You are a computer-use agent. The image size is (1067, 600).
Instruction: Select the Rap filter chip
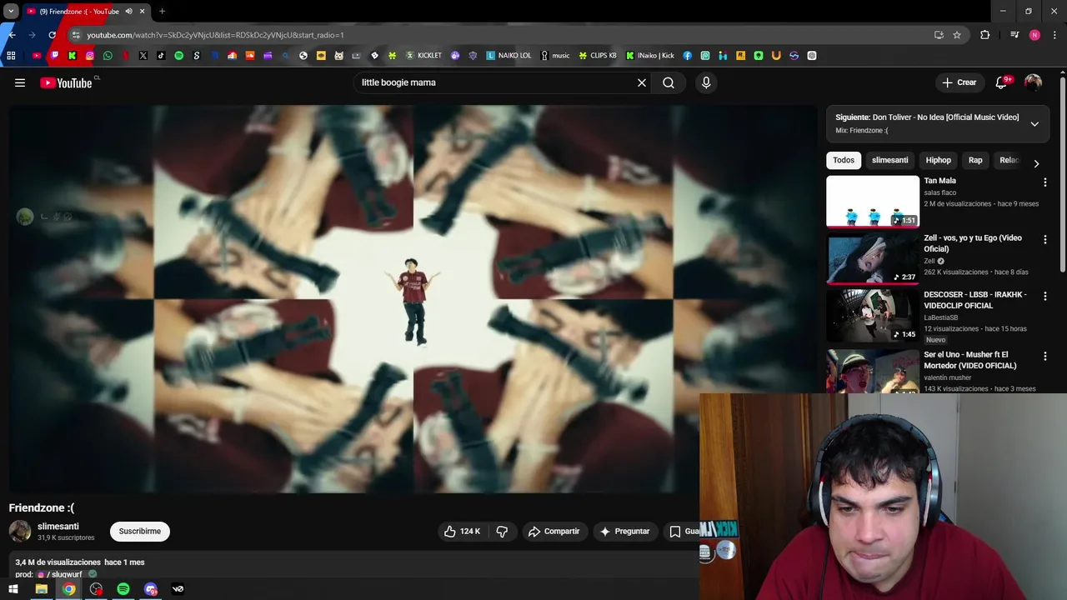975,160
